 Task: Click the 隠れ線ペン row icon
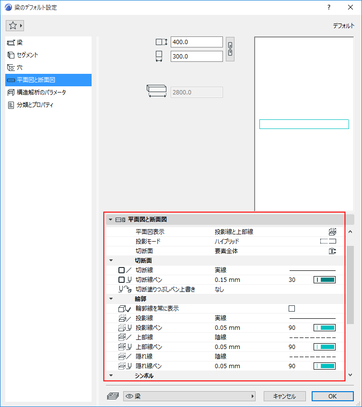[x=125, y=366]
